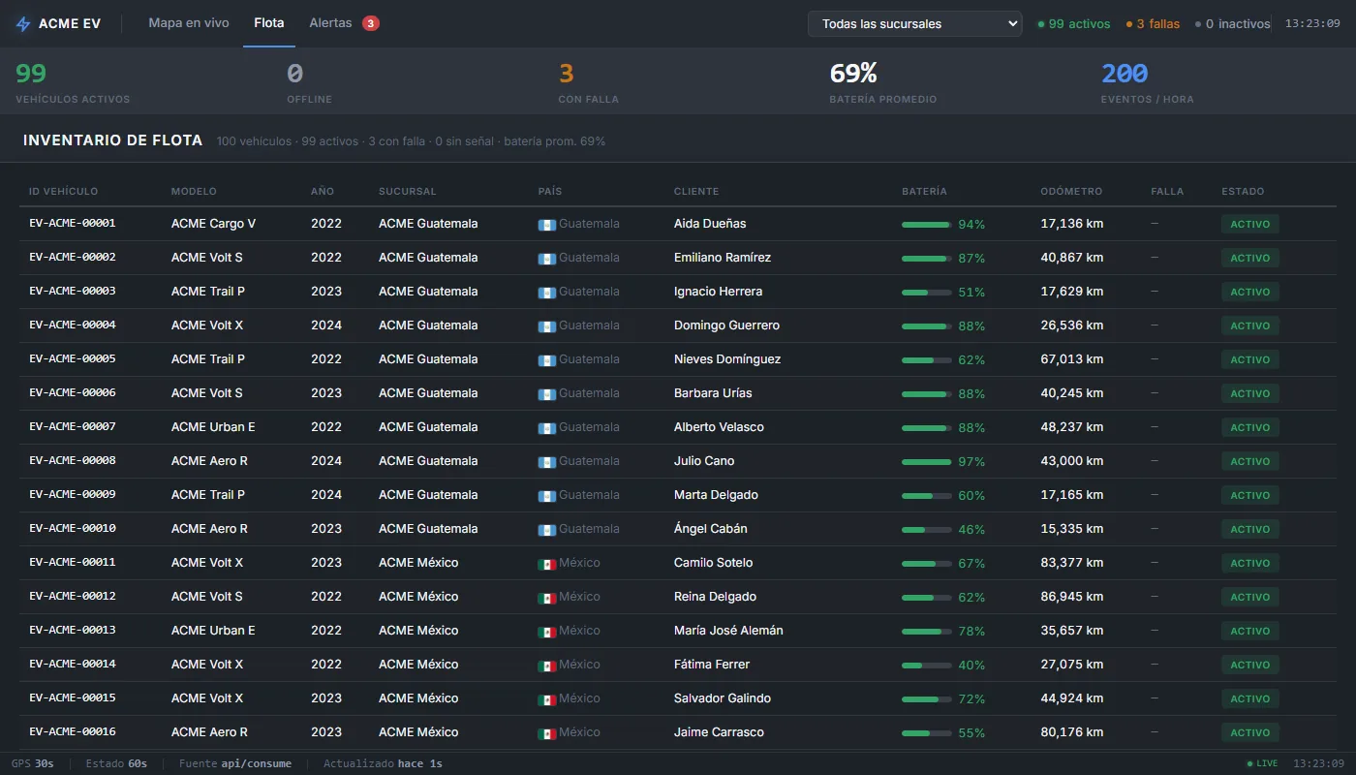Click the 3 fallas status indicator
Viewport: 1356px width, 775px height.
pyautogui.click(x=1153, y=24)
